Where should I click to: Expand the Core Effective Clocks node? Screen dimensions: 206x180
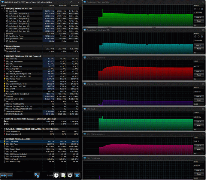pyautogui.click(x=5, y=36)
